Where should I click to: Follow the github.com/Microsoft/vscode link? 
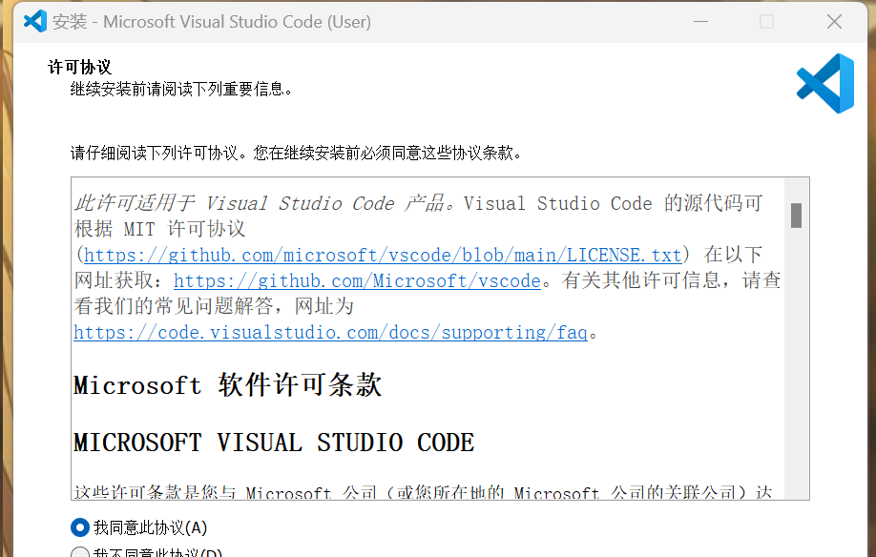357,280
